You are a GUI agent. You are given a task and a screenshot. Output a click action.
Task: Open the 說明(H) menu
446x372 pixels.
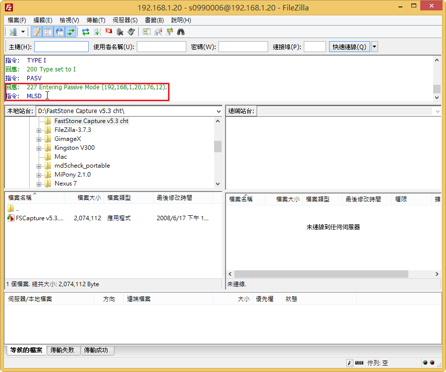coord(181,20)
